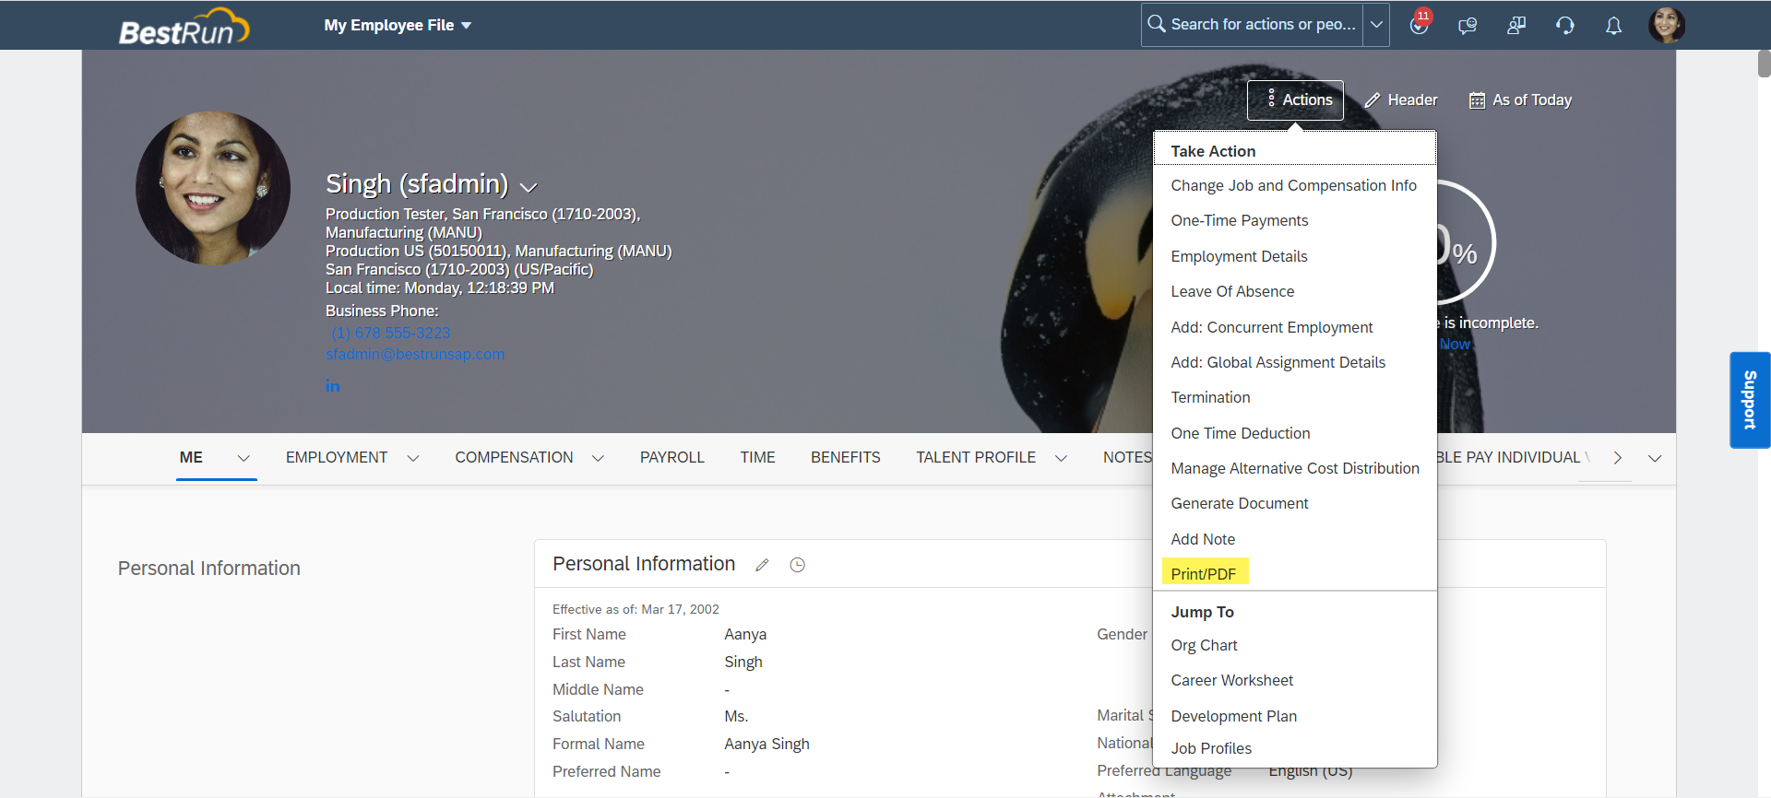The image size is (1771, 798).
Task: Select Change Job and Compensation Info
Action: point(1293,185)
